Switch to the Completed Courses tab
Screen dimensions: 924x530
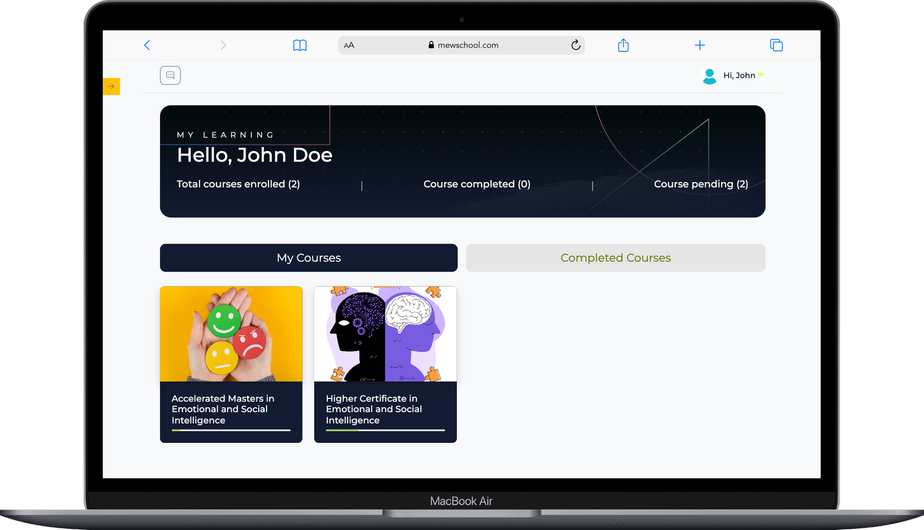[x=615, y=258]
